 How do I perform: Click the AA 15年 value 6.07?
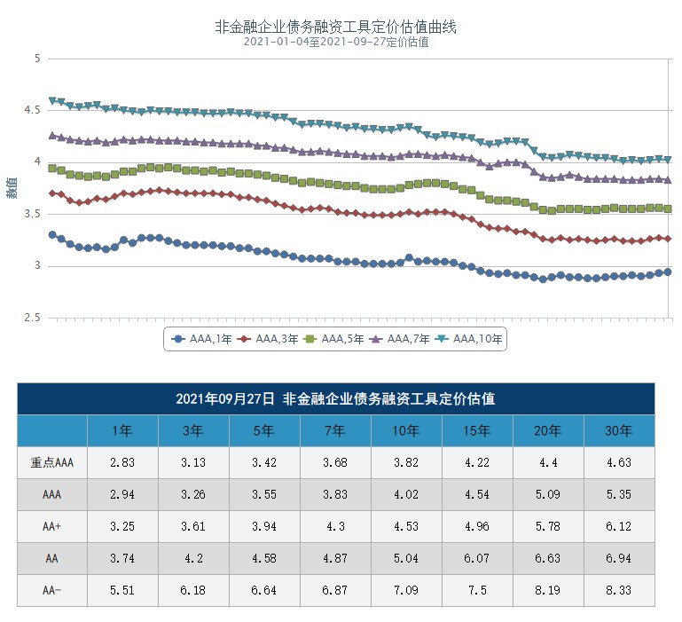pyautogui.click(x=477, y=558)
